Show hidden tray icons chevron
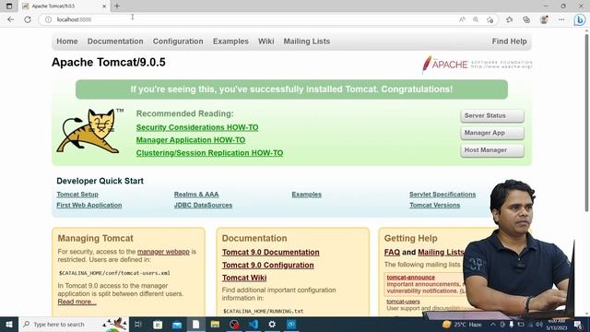590x332 pixels. [493, 324]
